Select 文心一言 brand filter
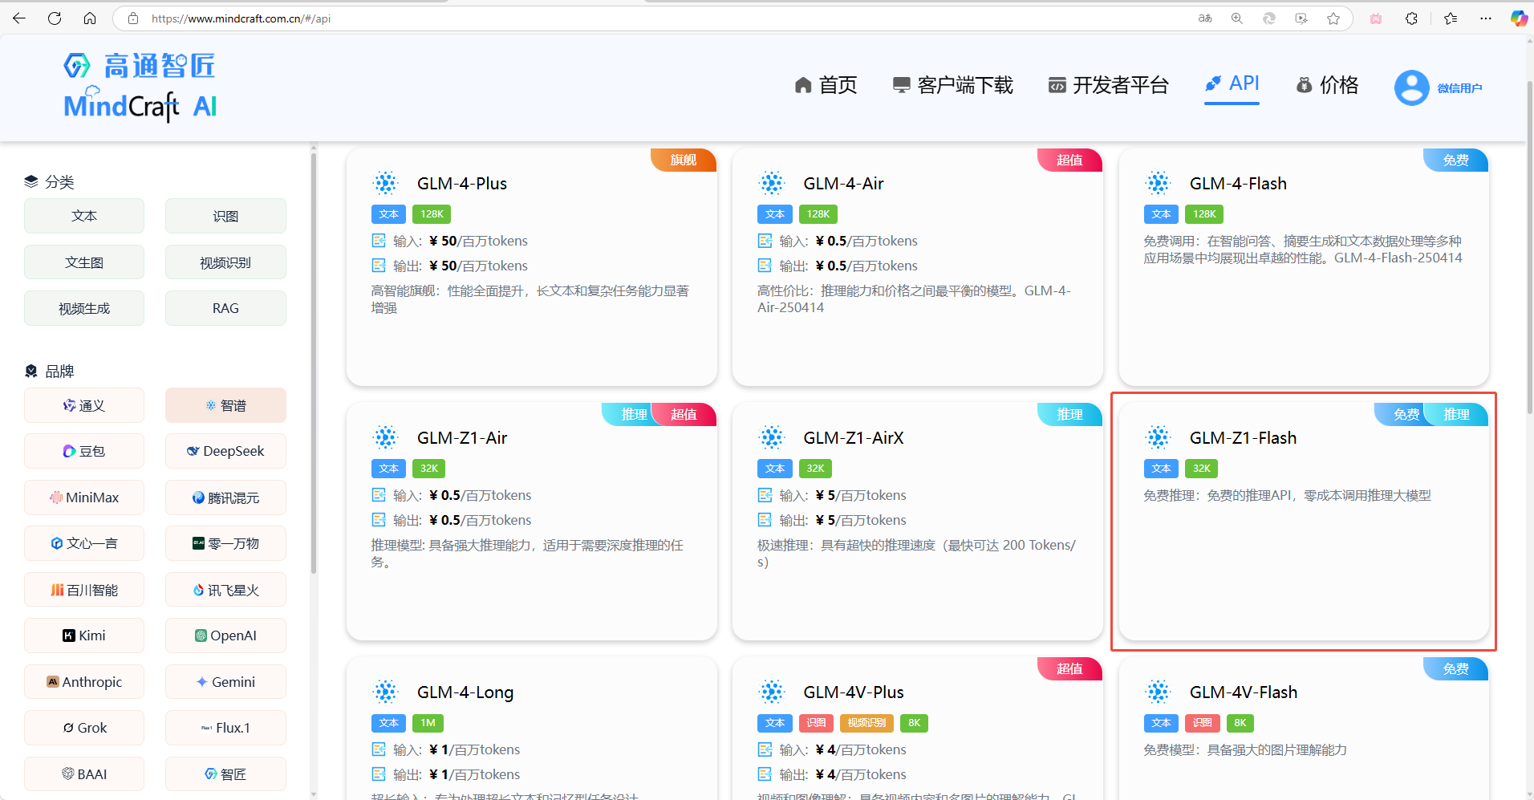 click(84, 543)
